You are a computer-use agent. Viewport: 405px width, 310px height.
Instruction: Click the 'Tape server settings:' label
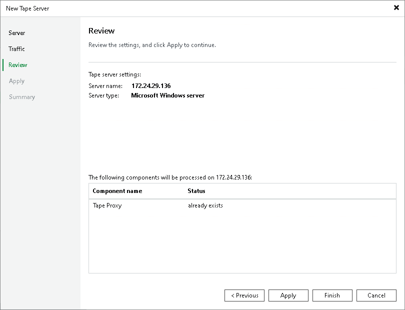[x=114, y=74]
